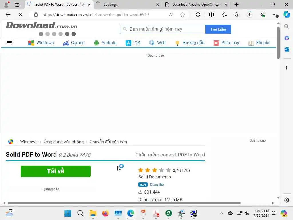Open the Android category menu
This screenshot has width=293, height=220.
click(x=105, y=43)
